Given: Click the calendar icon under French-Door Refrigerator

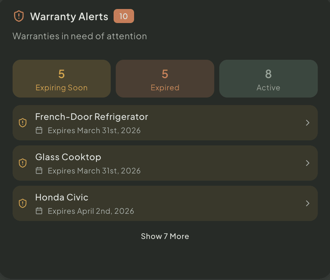Looking at the screenshot, I should tap(39, 130).
